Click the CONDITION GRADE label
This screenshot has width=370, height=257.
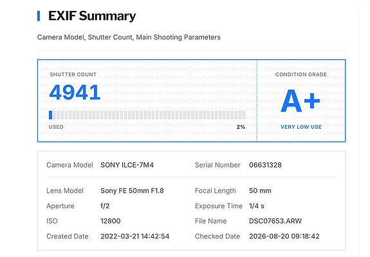301,75
